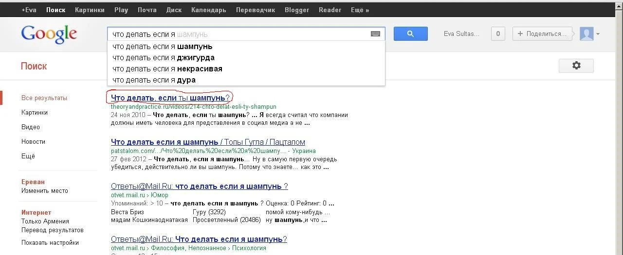Select Только Армения filter
The image size is (623, 255).
coord(45,221)
